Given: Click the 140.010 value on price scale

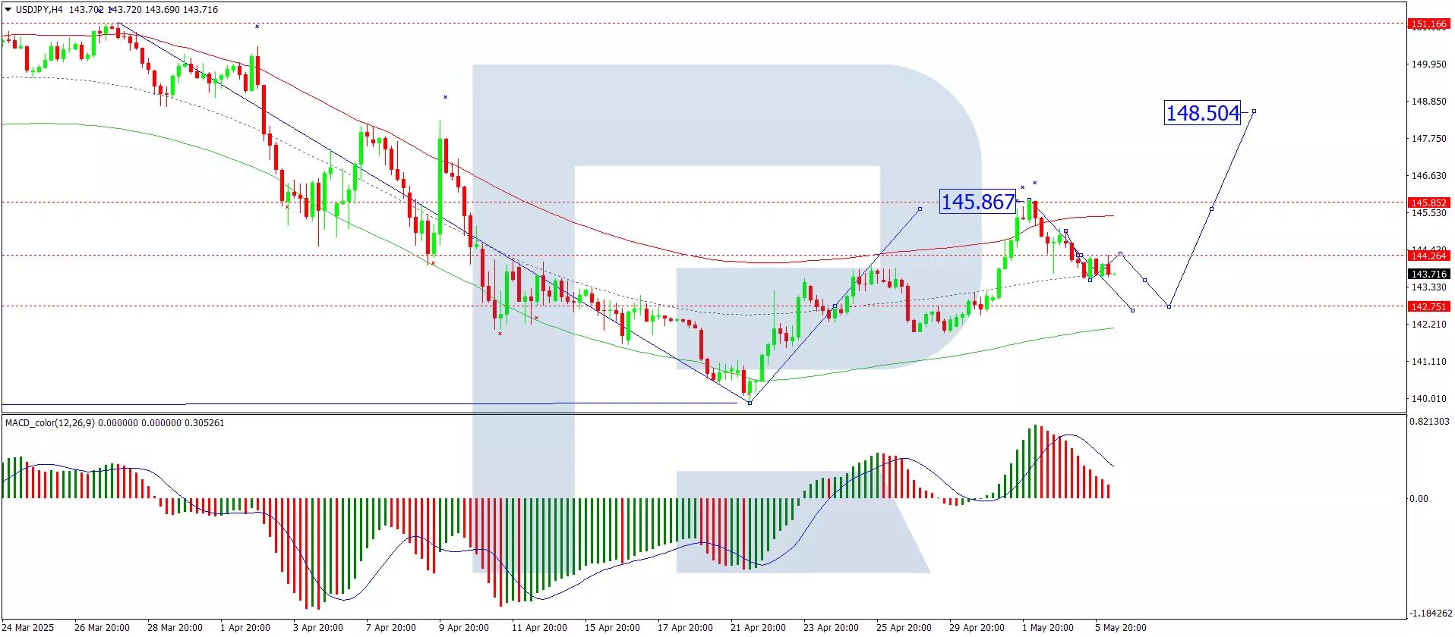Looking at the screenshot, I should (1428, 398).
